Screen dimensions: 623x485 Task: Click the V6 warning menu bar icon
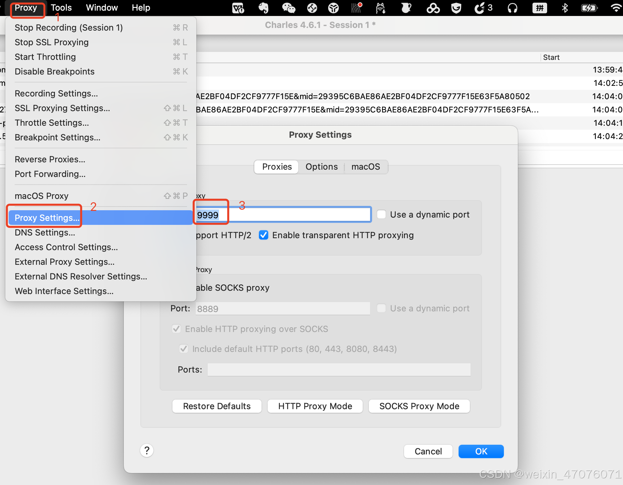[x=238, y=8]
